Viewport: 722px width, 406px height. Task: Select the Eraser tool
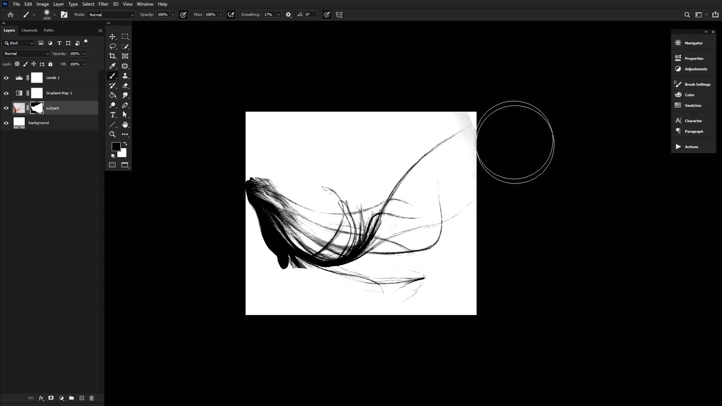(125, 85)
